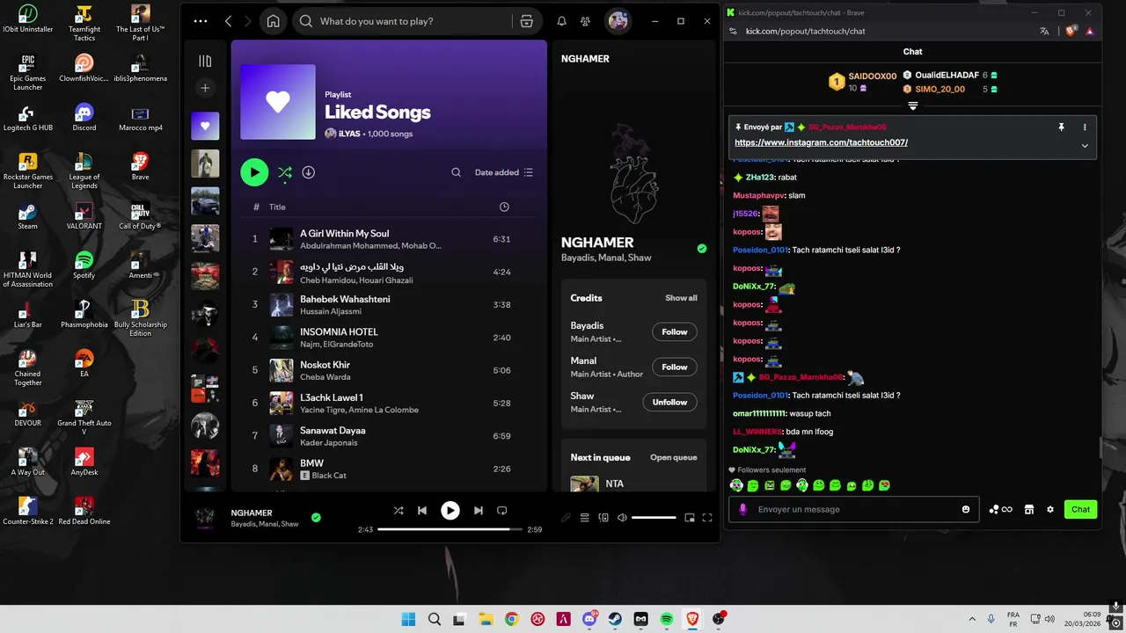
Task: Toggle playlist shuffle next to Play button
Action: (x=285, y=172)
